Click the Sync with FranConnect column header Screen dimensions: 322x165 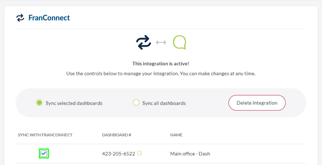[45, 135]
